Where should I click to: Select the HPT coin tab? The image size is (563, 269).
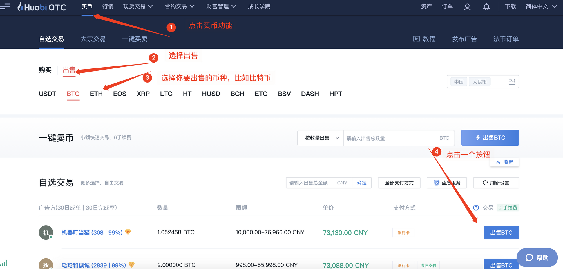(x=336, y=94)
